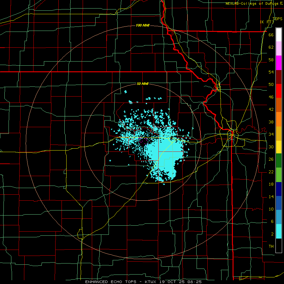Click the K FT units label
The image size is (284, 284).
tap(267, 22)
